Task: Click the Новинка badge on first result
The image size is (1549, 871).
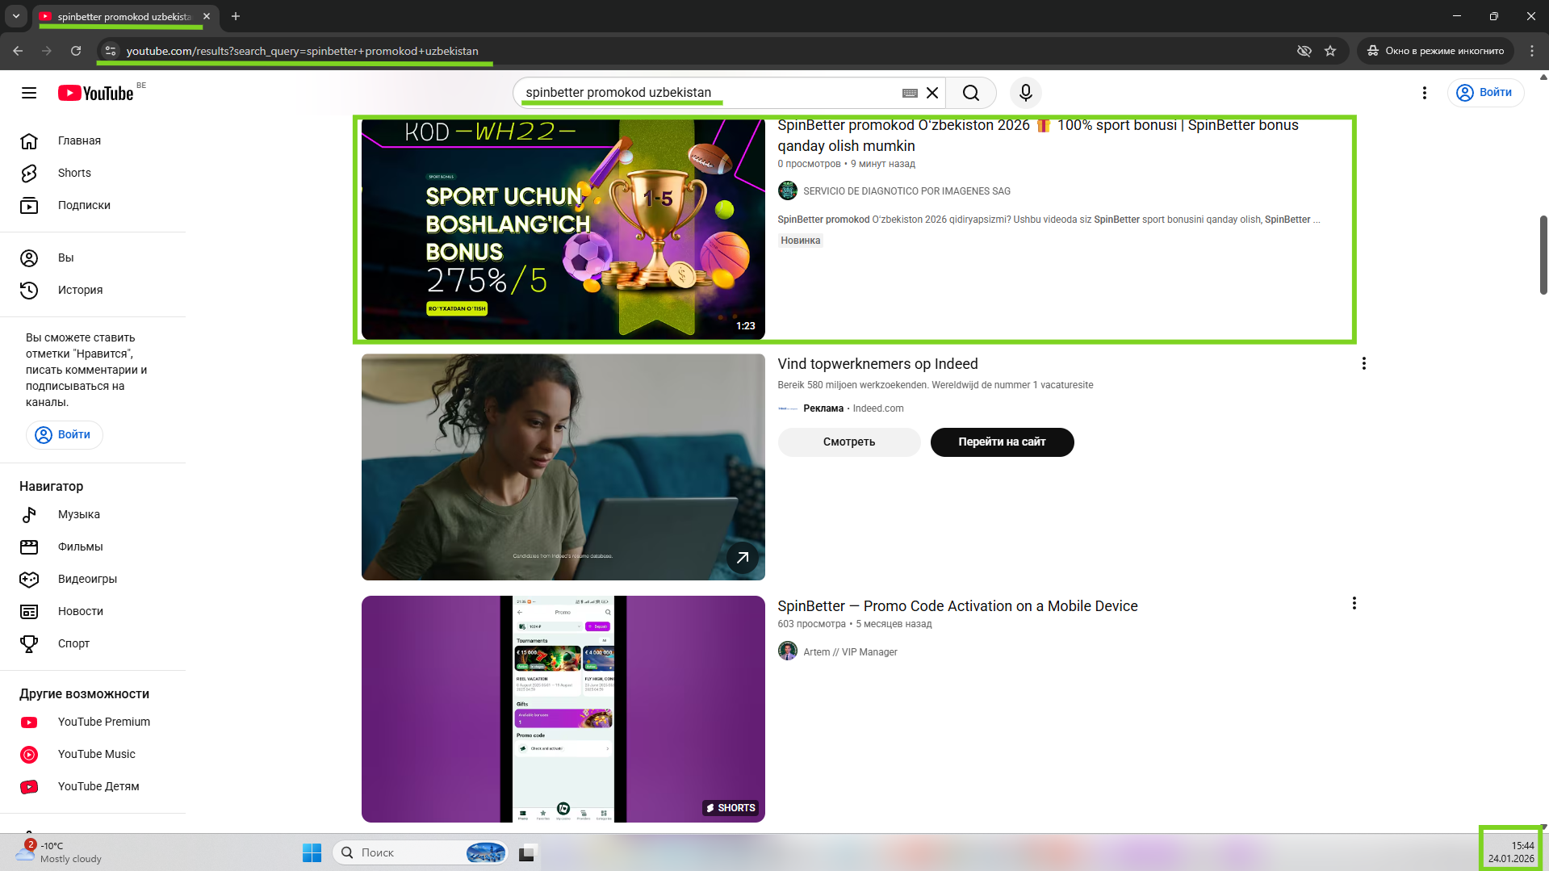Action: [800, 241]
